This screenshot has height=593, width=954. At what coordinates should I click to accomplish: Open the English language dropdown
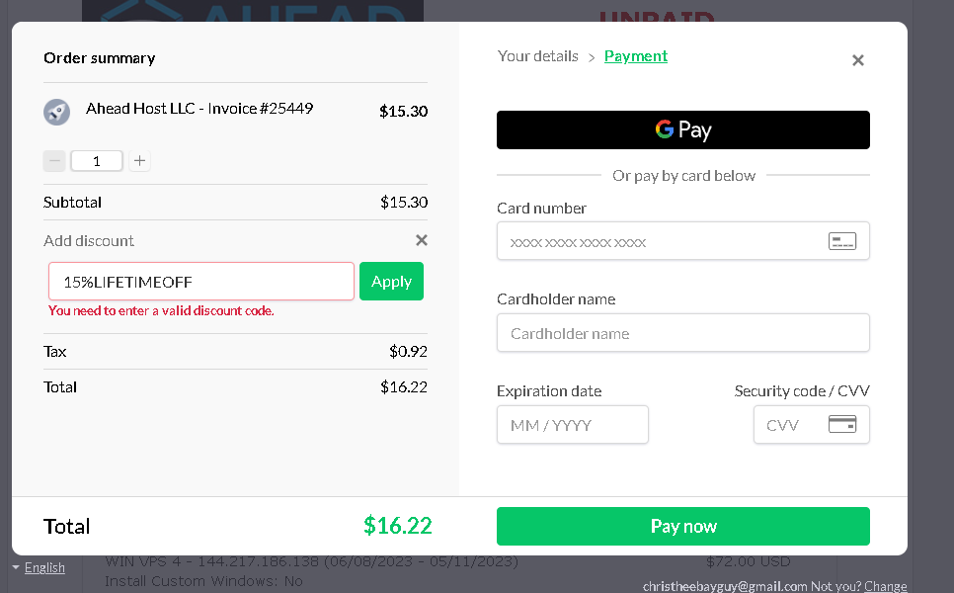point(39,567)
